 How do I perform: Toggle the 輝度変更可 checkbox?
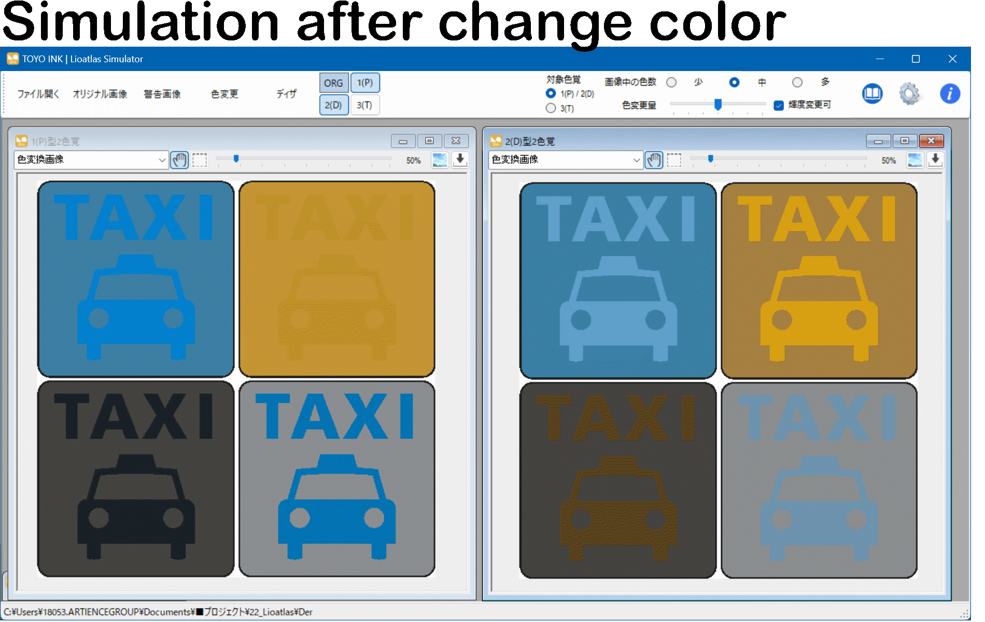[x=778, y=105]
